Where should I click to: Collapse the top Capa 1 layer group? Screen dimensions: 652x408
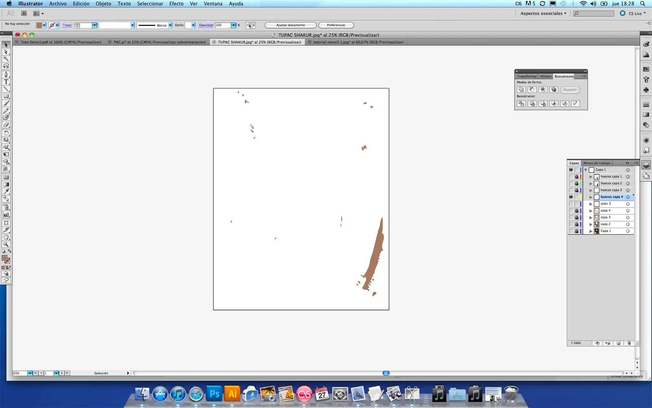[586, 170]
